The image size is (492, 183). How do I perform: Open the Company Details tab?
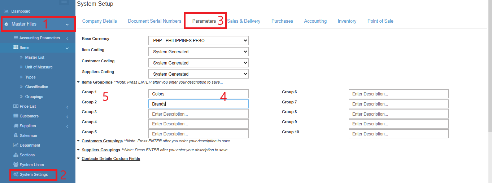[100, 21]
